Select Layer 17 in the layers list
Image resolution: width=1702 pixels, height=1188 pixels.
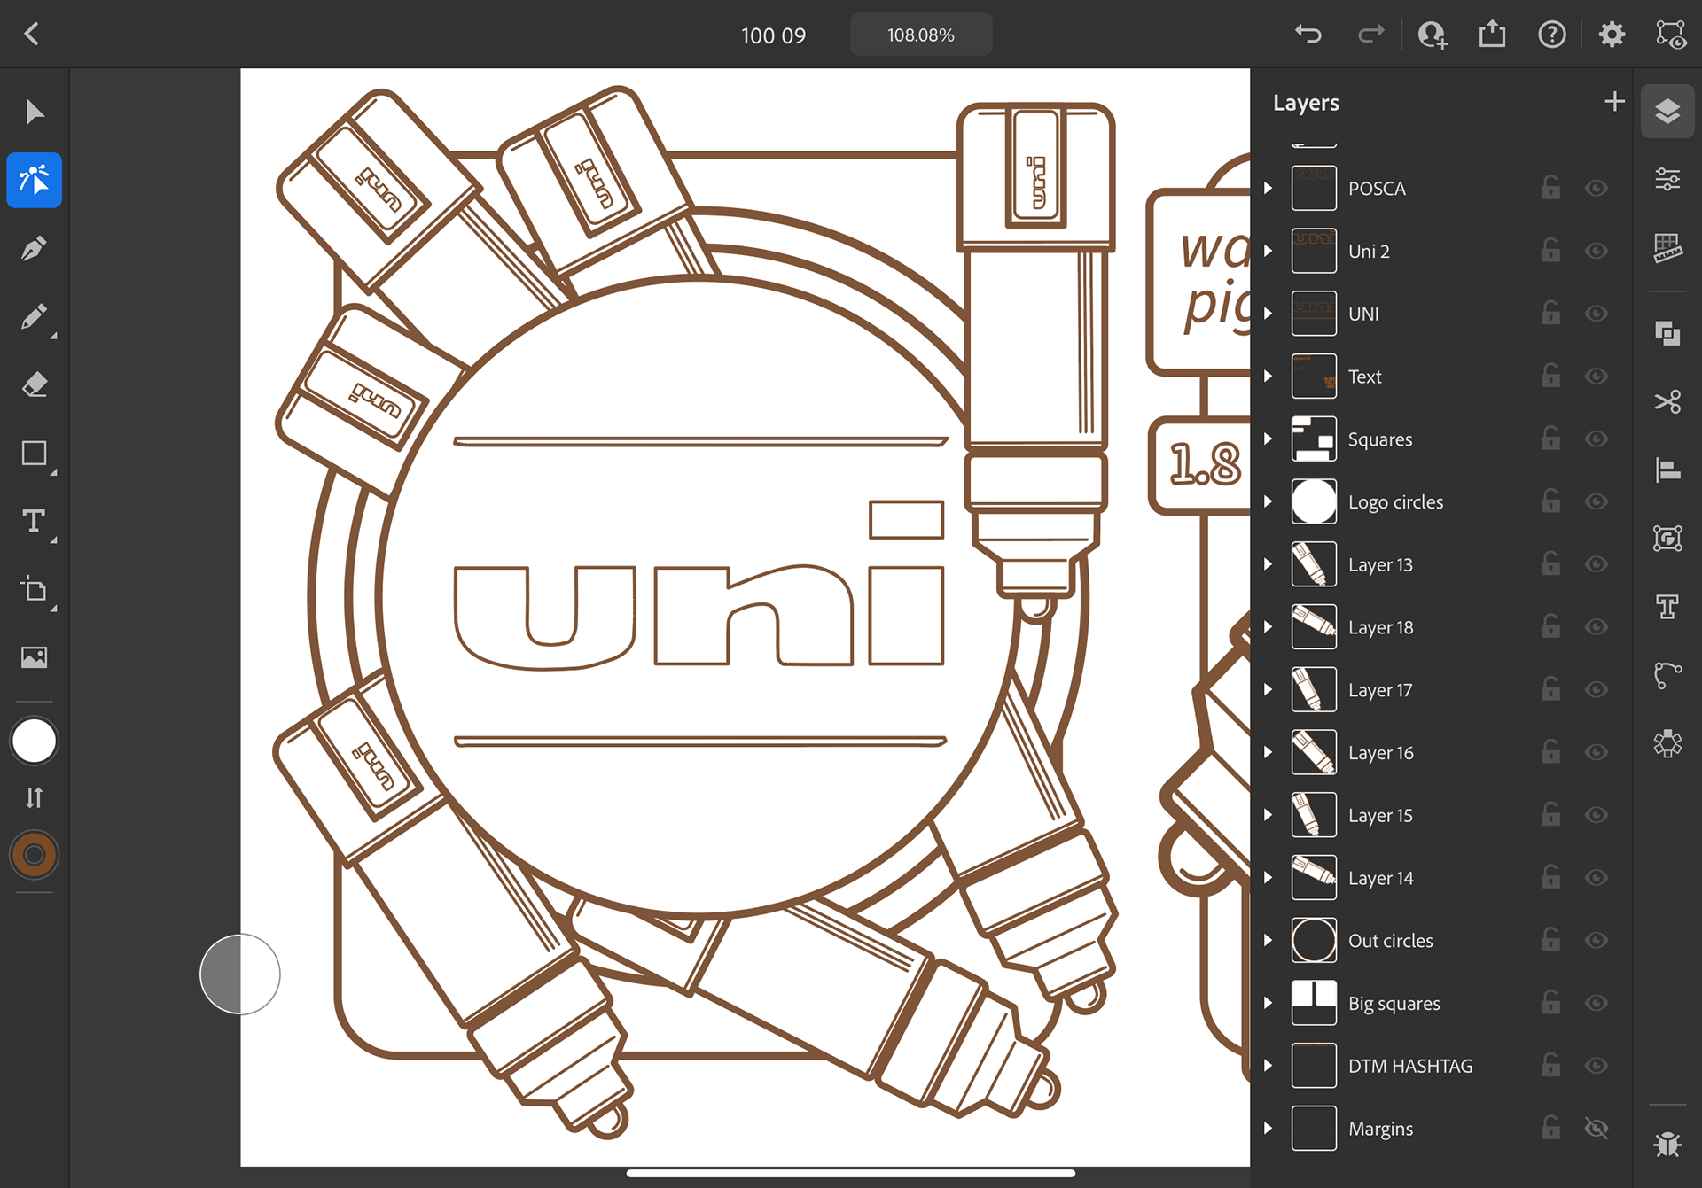click(1440, 689)
